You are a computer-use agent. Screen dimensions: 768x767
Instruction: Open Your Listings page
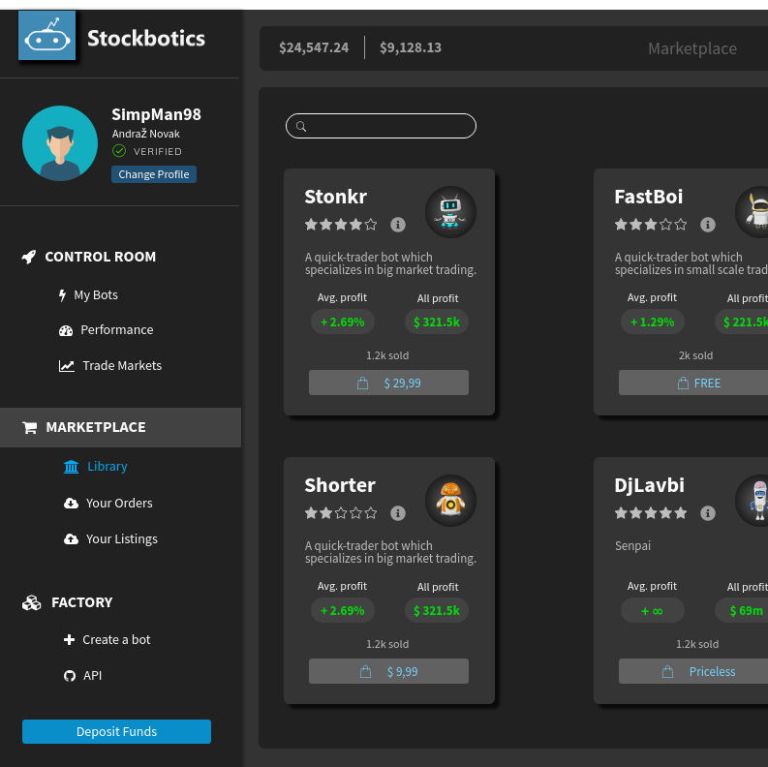click(121, 539)
